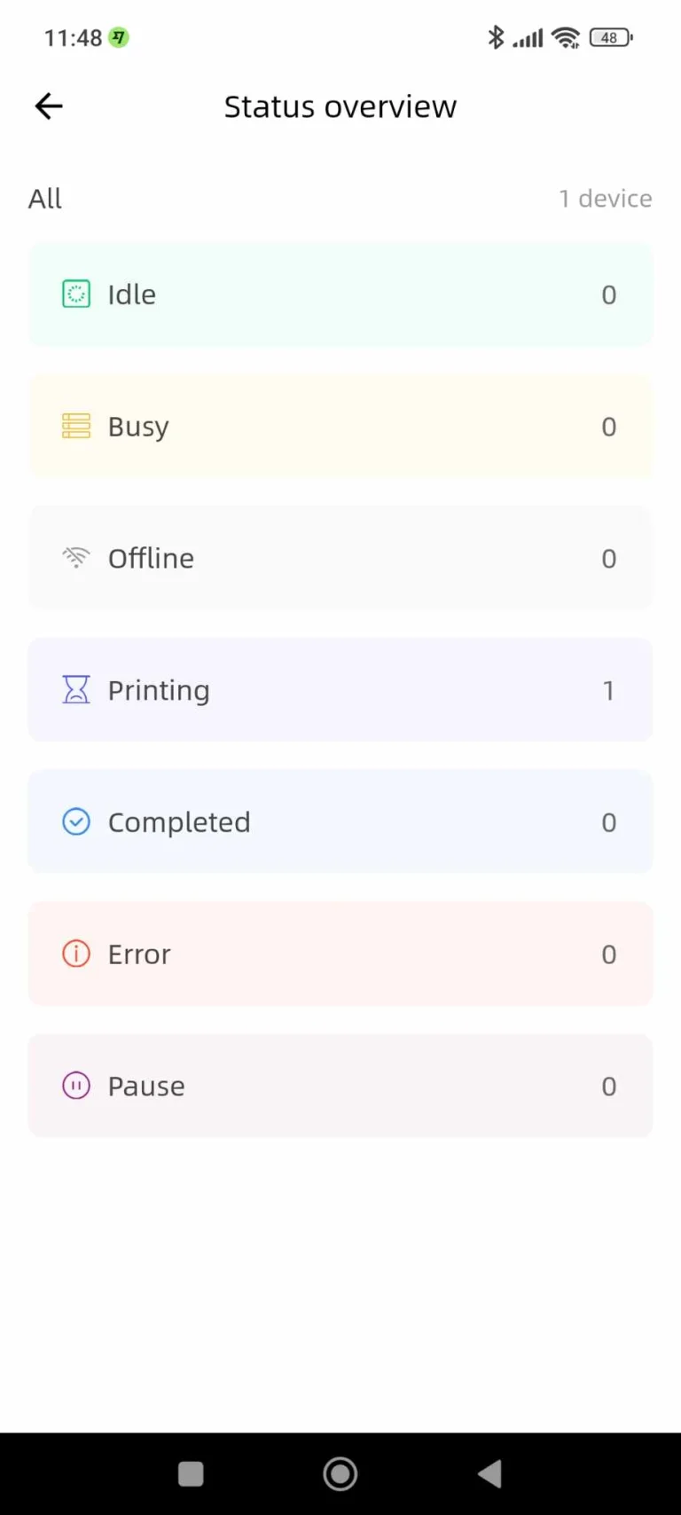Select the Offline label
The height and width of the screenshot is (1515, 681).
coord(151,558)
